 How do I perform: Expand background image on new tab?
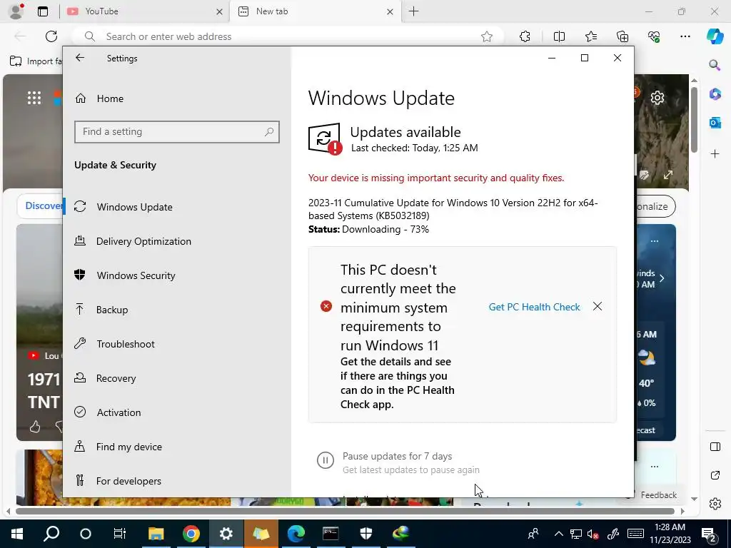668,175
